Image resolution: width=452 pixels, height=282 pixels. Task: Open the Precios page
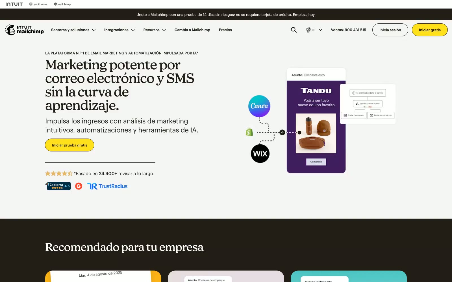225,30
